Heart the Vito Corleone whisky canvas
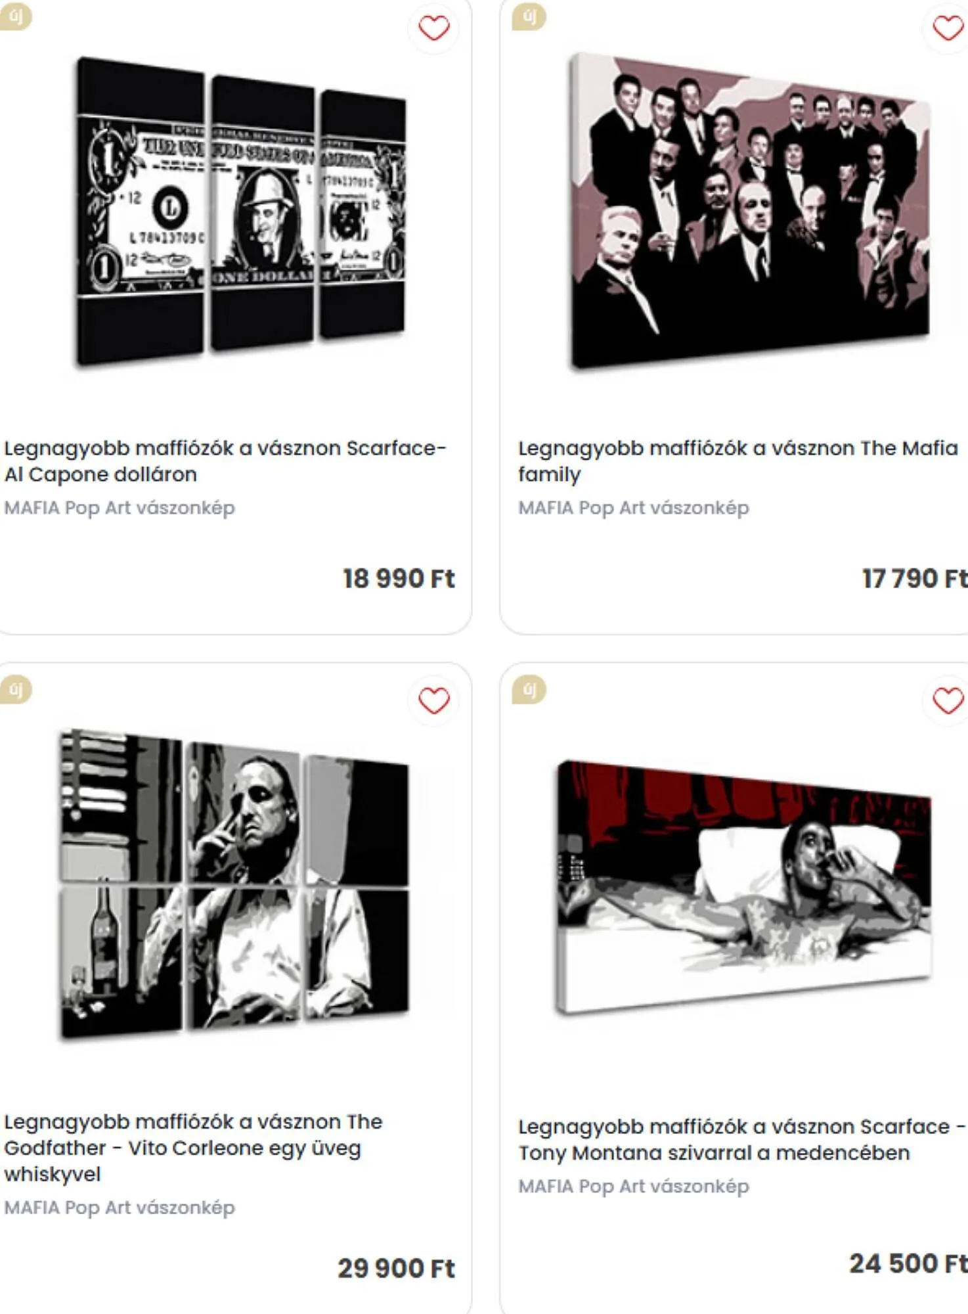This screenshot has width=968, height=1314. coord(434,701)
